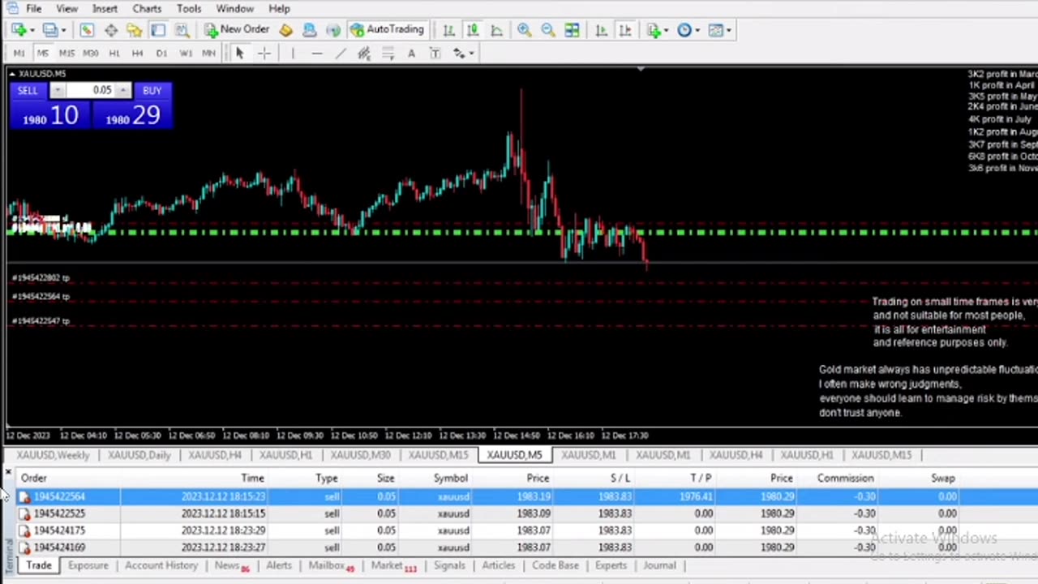This screenshot has height=584, width=1038.
Task: Toggle the Terminal panel toolbar icon
Action: point(158,30)
